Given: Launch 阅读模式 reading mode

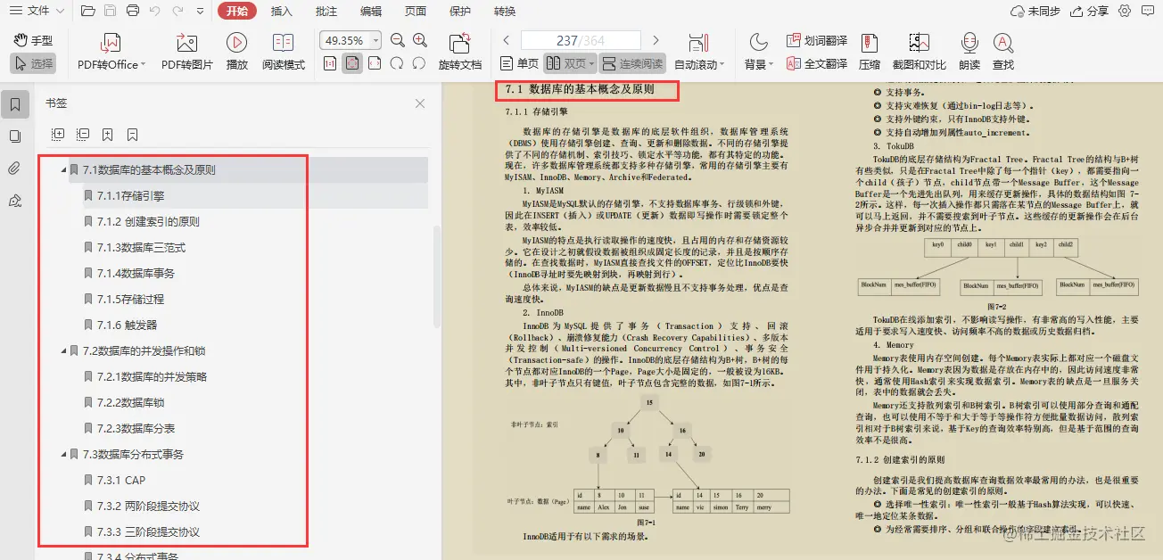Looking at the screenshot, I should point(284,49).
